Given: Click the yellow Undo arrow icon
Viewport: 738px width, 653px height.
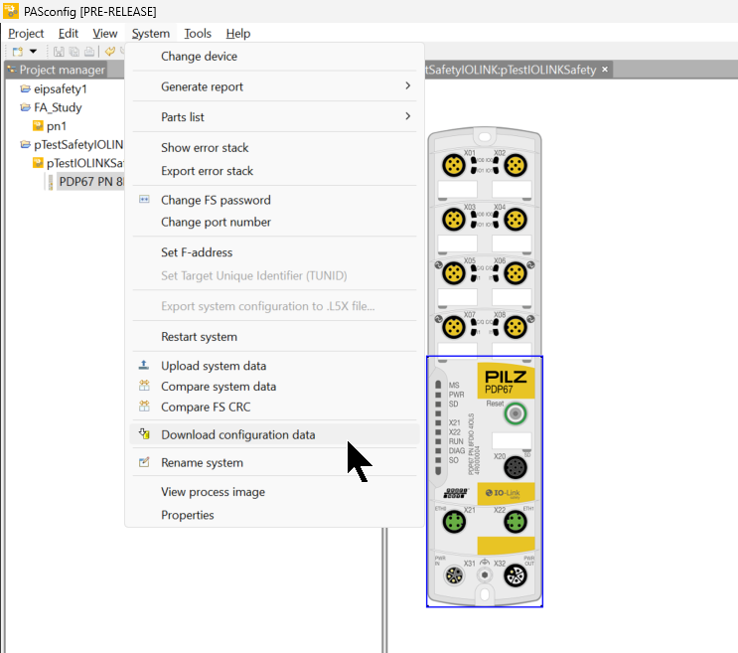Looking at the screenshot, I should 109,52.
